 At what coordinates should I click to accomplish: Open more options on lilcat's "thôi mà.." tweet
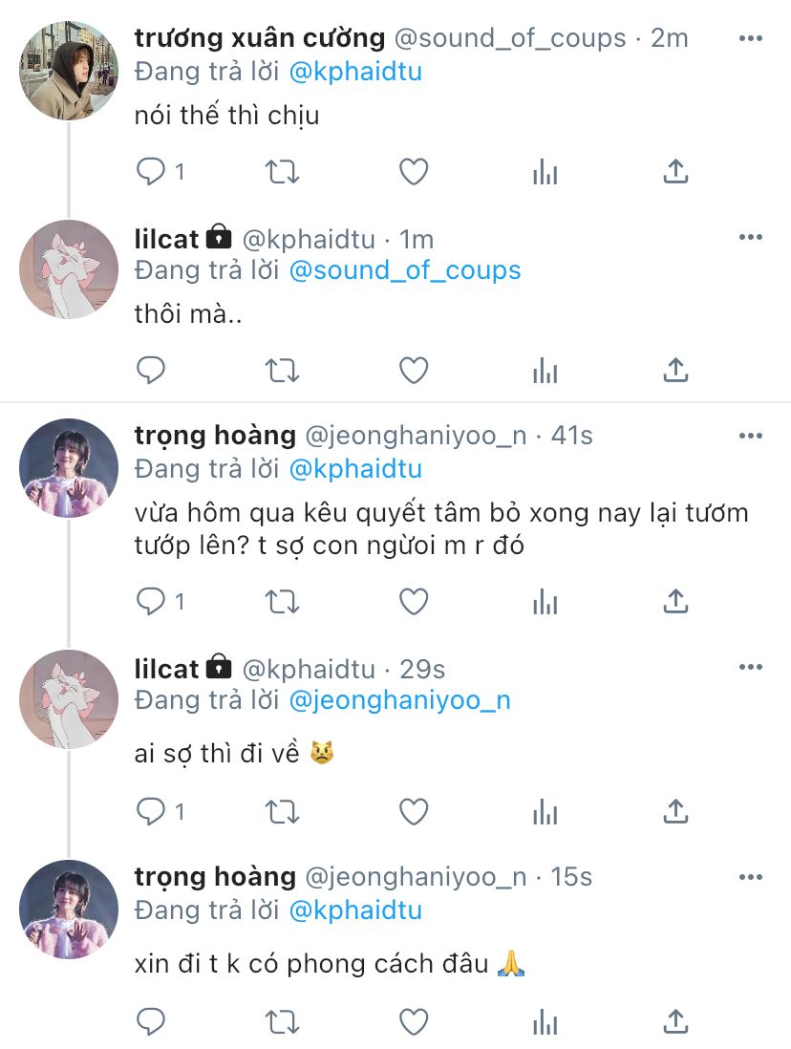tap(751, 237)
